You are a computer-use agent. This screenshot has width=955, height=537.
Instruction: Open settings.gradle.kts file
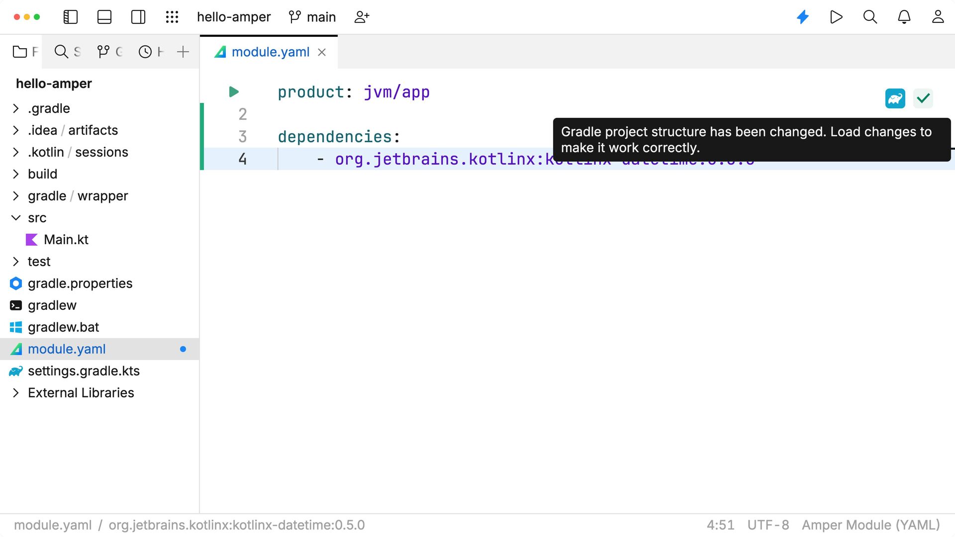point(84,371)
